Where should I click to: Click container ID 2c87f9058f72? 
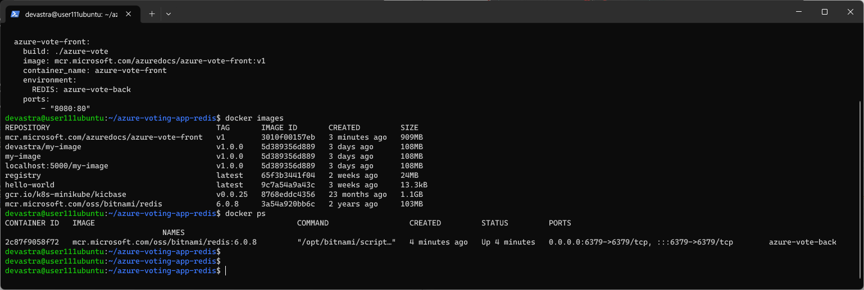click(32, 242)
